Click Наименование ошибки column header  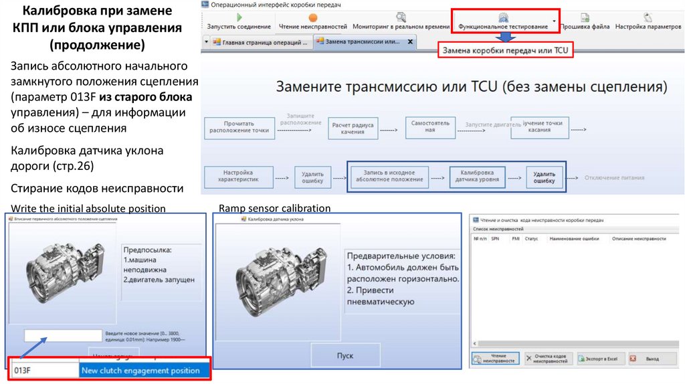click(x=574, y=239)
